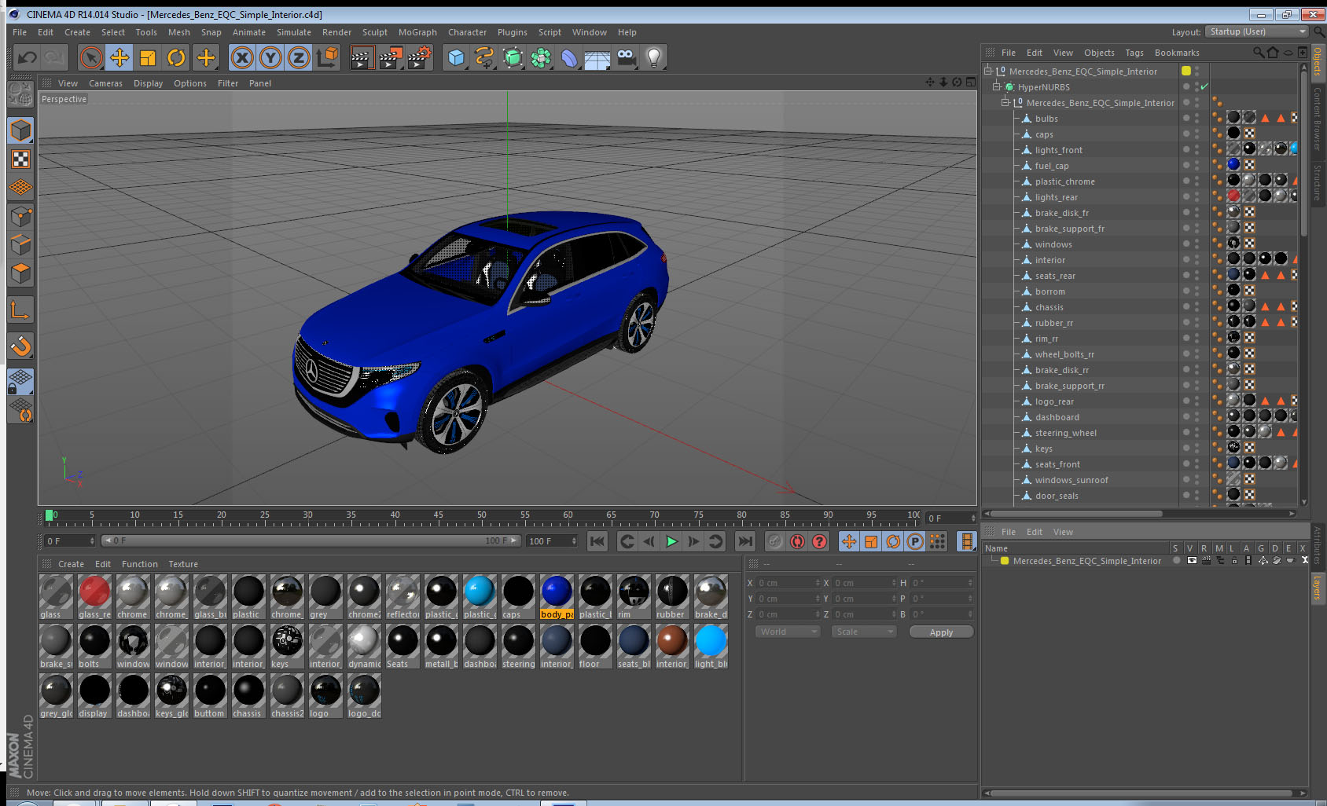Viewport: 1327px width, 806px height.
Task: Open Object Manager Tags menu
Action: pos(1134,53)
